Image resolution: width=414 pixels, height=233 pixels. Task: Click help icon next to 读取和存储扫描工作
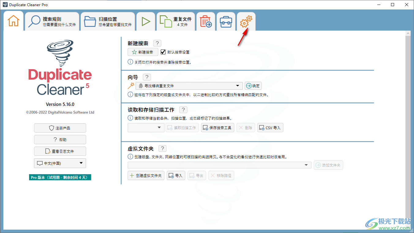point(183,110)
